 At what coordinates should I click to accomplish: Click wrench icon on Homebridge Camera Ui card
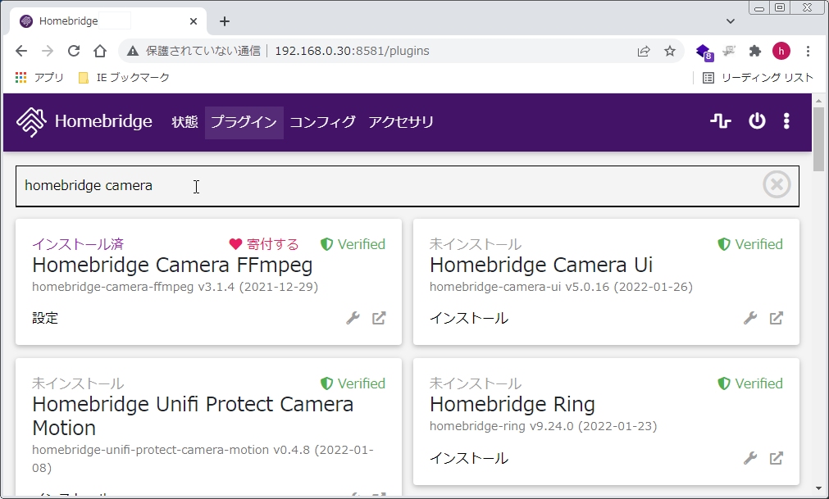749,318
